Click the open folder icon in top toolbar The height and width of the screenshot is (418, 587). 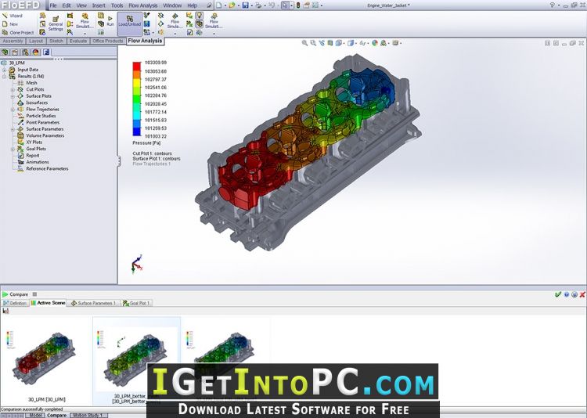[232, 5]
